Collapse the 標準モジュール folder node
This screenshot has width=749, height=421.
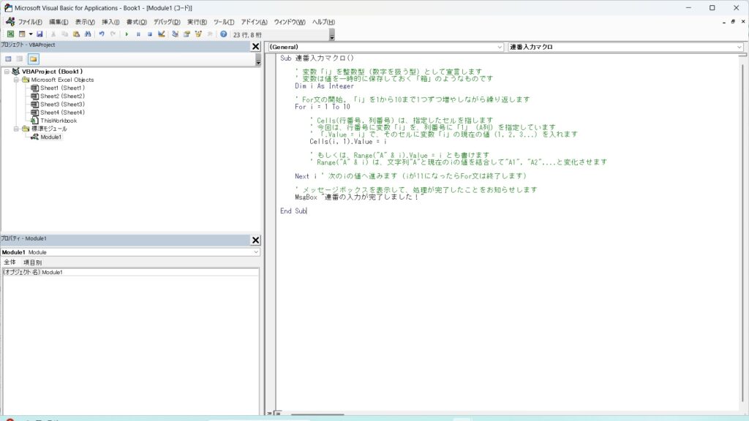[17, 129]
